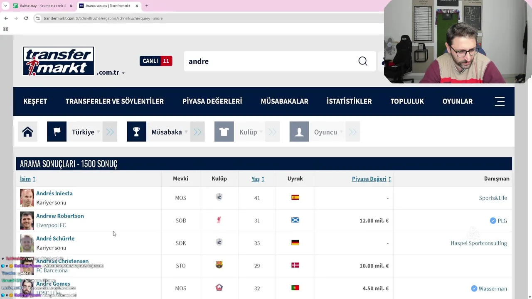Expand the Kulüp club dropdown
The height and width of the screenshot is (299, 532).
click(261, 132)
